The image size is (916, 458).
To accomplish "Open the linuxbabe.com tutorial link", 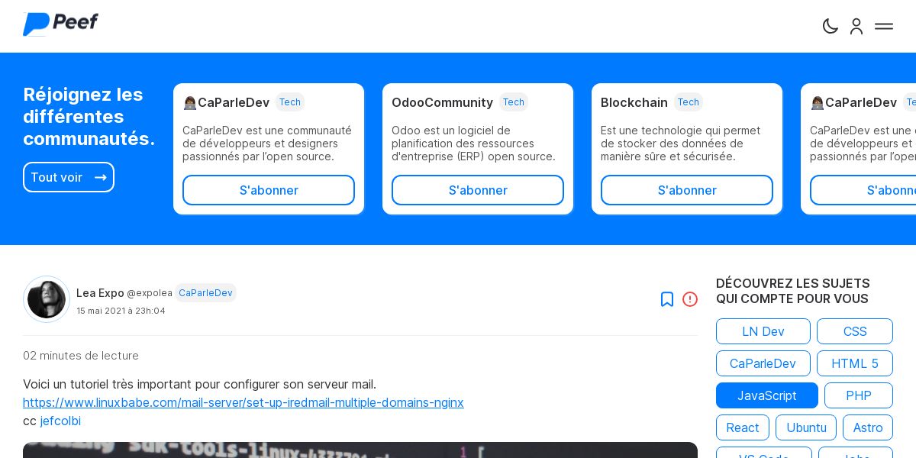I will tap(244, 402).
